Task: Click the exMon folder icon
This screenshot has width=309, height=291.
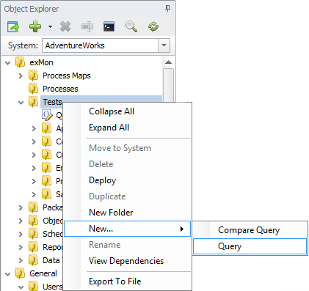Action: (21, 62)
